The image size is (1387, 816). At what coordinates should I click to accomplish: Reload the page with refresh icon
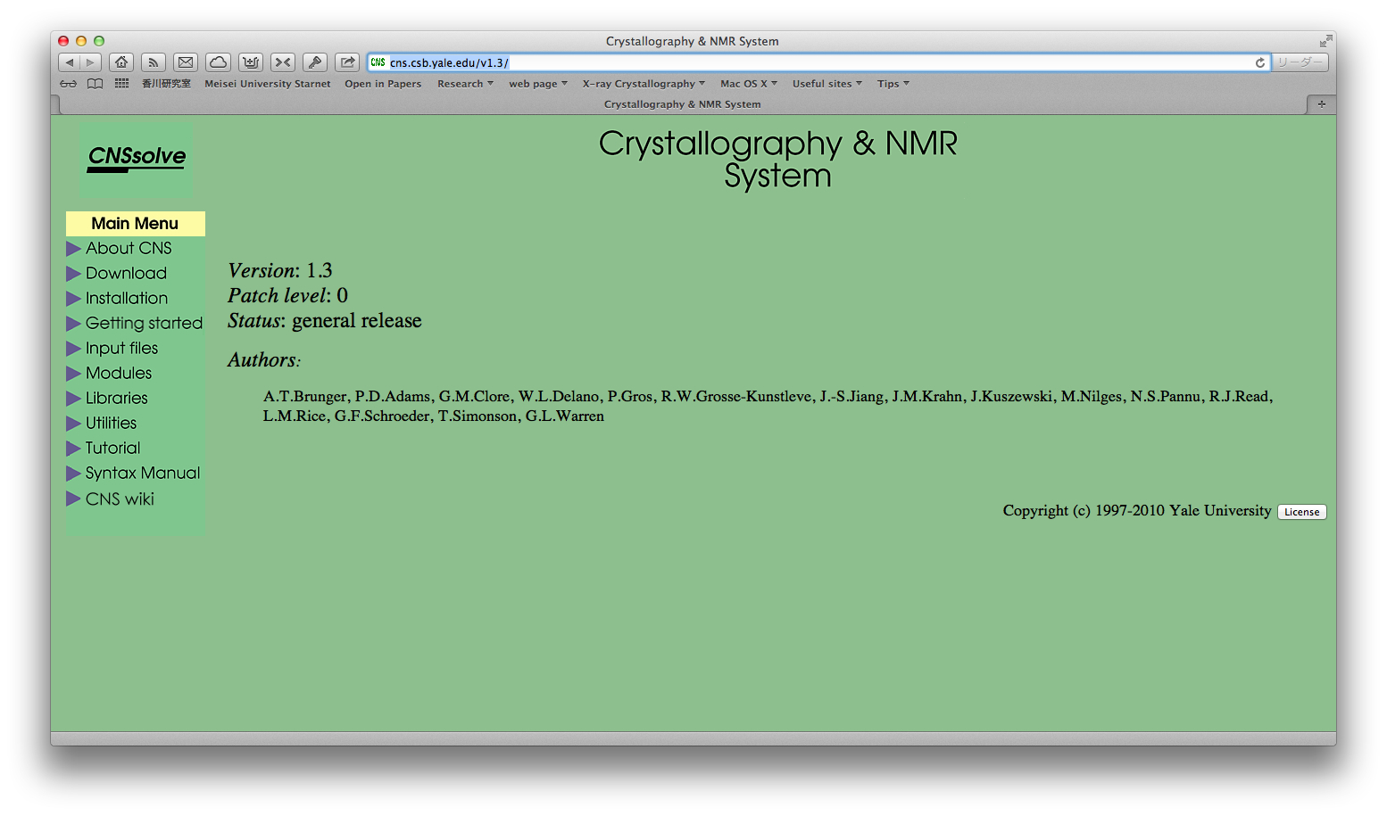point(1260,62)
